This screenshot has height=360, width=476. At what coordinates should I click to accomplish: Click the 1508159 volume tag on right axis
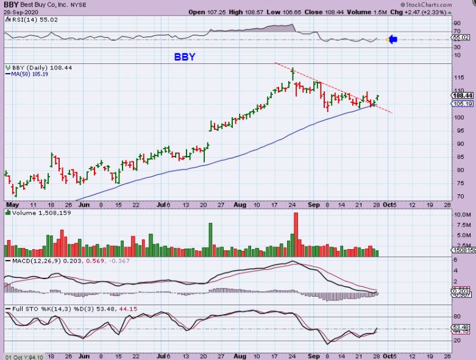(464, 250)
